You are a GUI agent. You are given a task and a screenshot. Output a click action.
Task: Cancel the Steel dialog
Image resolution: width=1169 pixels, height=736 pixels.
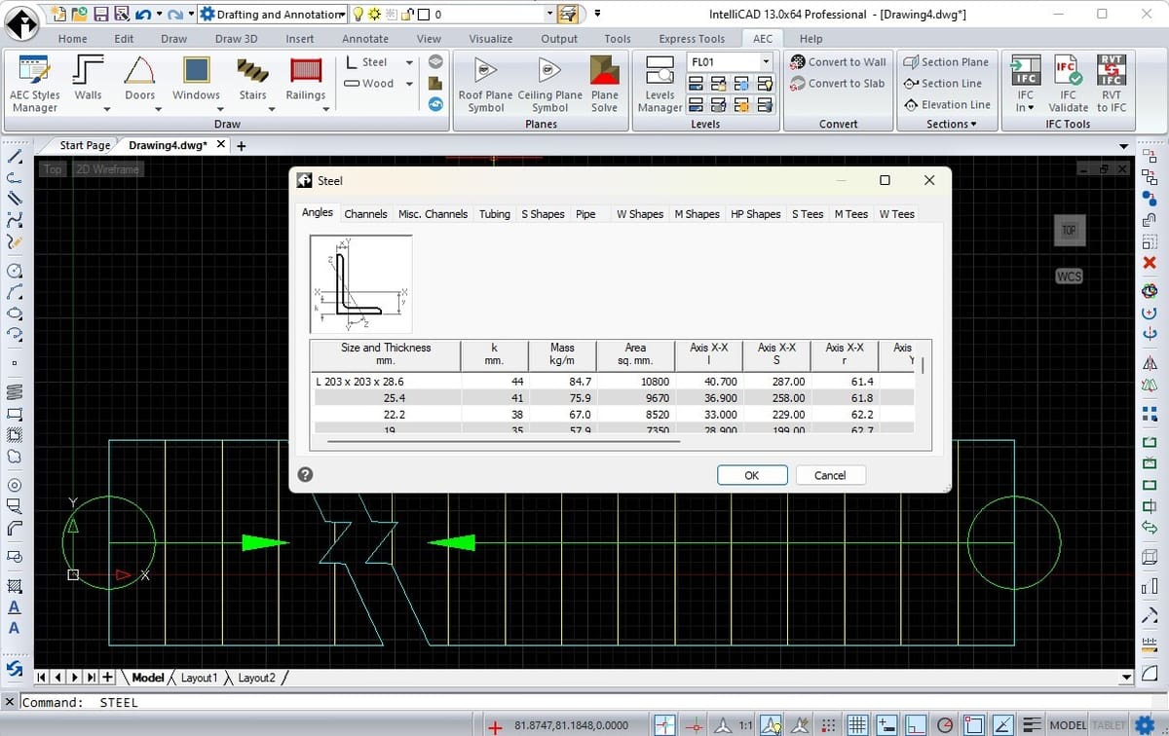click(x=830, y=475)
